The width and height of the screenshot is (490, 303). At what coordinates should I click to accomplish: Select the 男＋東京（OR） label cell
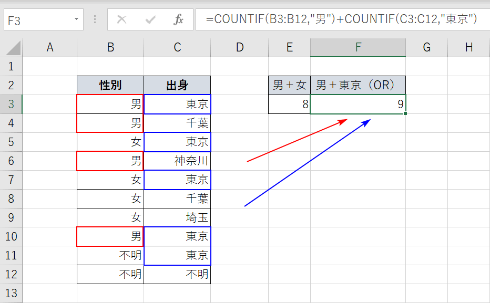click(x=358, y=85)
